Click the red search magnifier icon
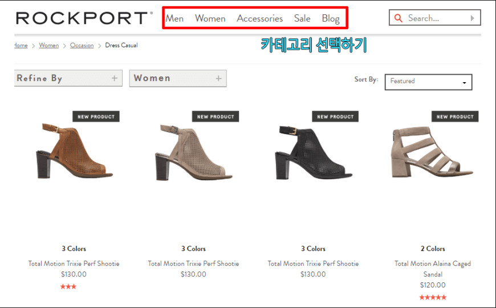496x308 pixels. 399,18
